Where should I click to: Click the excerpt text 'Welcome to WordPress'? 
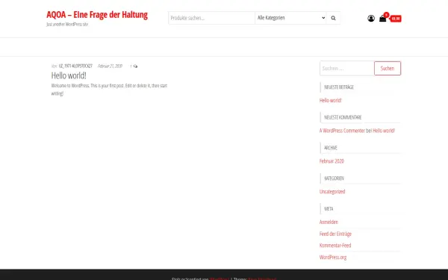pyautogui.click(x=109, y=90)
